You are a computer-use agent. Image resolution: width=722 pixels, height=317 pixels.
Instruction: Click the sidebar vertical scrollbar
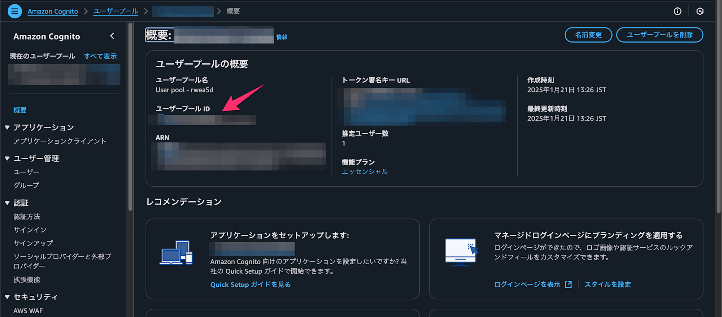tap(130, 116)
